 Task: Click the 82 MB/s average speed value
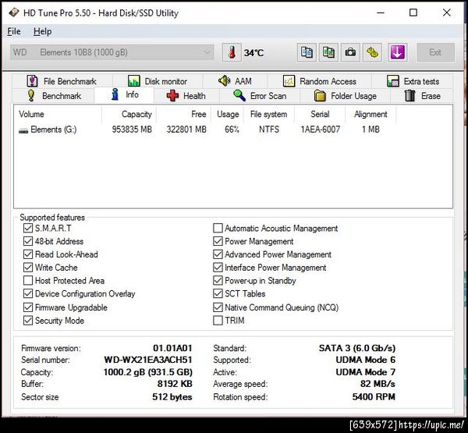pyautogui.click(x=378, y=384)
